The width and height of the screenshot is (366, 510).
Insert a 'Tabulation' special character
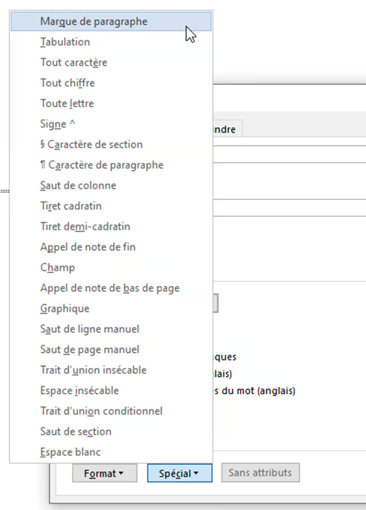click(65, 42)
